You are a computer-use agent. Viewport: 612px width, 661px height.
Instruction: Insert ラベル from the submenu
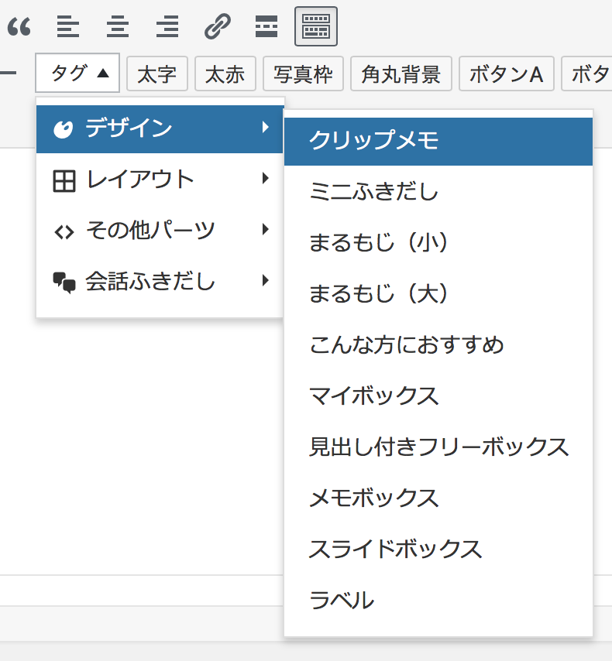(438, 600)
